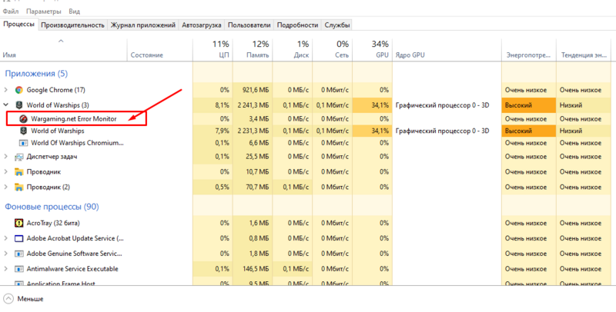Expand the first Проводник process

tap(5, 171)
